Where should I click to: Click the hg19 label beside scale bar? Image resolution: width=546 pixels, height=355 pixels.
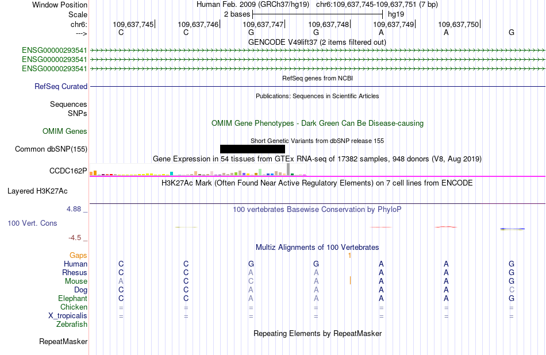(396, 14)
